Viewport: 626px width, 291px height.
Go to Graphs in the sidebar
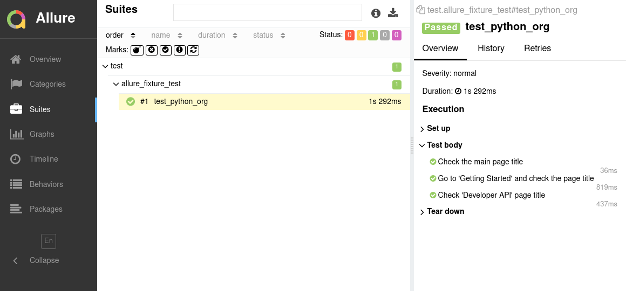tap(42, 134)
